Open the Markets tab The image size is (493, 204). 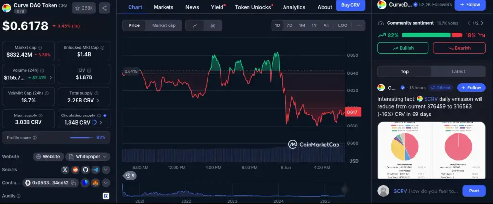tap(164, 7)
